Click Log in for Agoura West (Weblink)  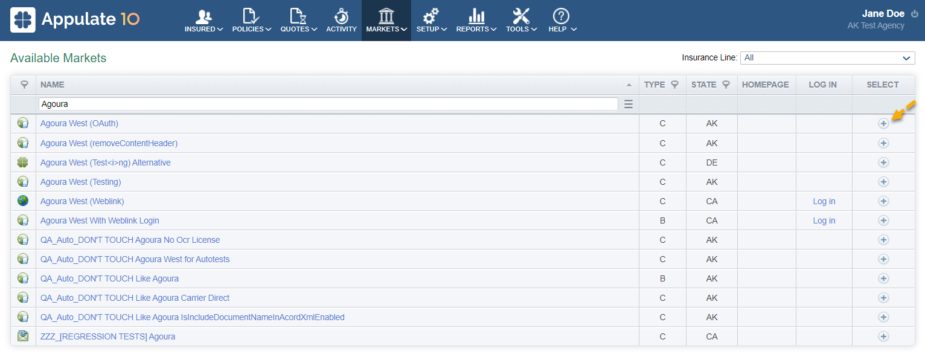click(x=824, y=201)
